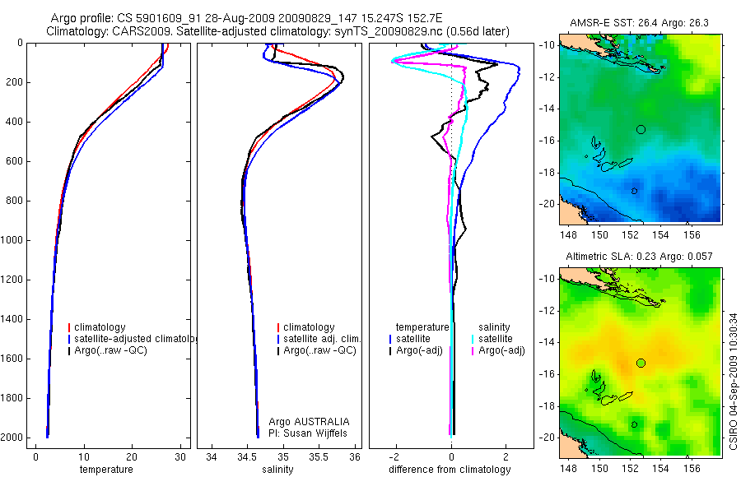Click longitude label 148 under the SLA map
Screen dimensions: 741x477
568,469
